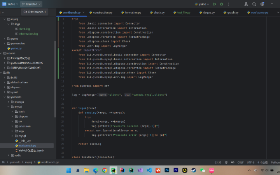Switch to the graph.py tab
Screen dimensions: 280x175
coord(231,12)
